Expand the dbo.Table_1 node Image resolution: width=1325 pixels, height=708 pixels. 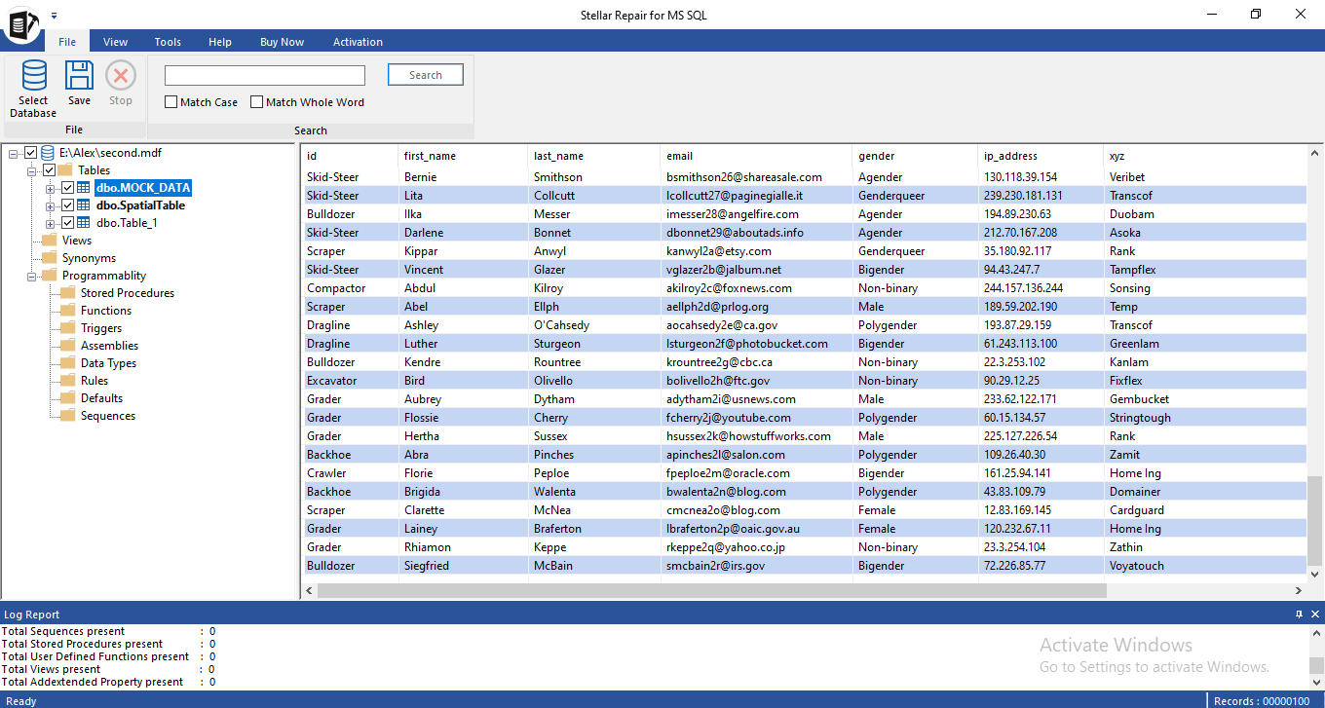51,223
